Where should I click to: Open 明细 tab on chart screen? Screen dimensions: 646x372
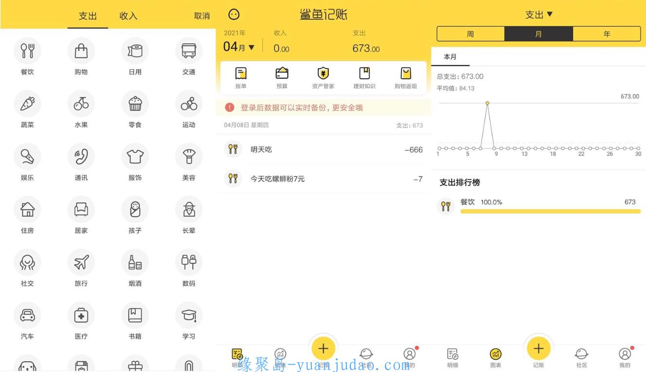(x=452, y=357)
